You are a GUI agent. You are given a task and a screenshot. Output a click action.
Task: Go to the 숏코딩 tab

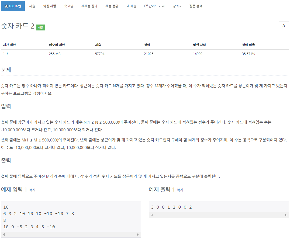click(x=69, y=6)
